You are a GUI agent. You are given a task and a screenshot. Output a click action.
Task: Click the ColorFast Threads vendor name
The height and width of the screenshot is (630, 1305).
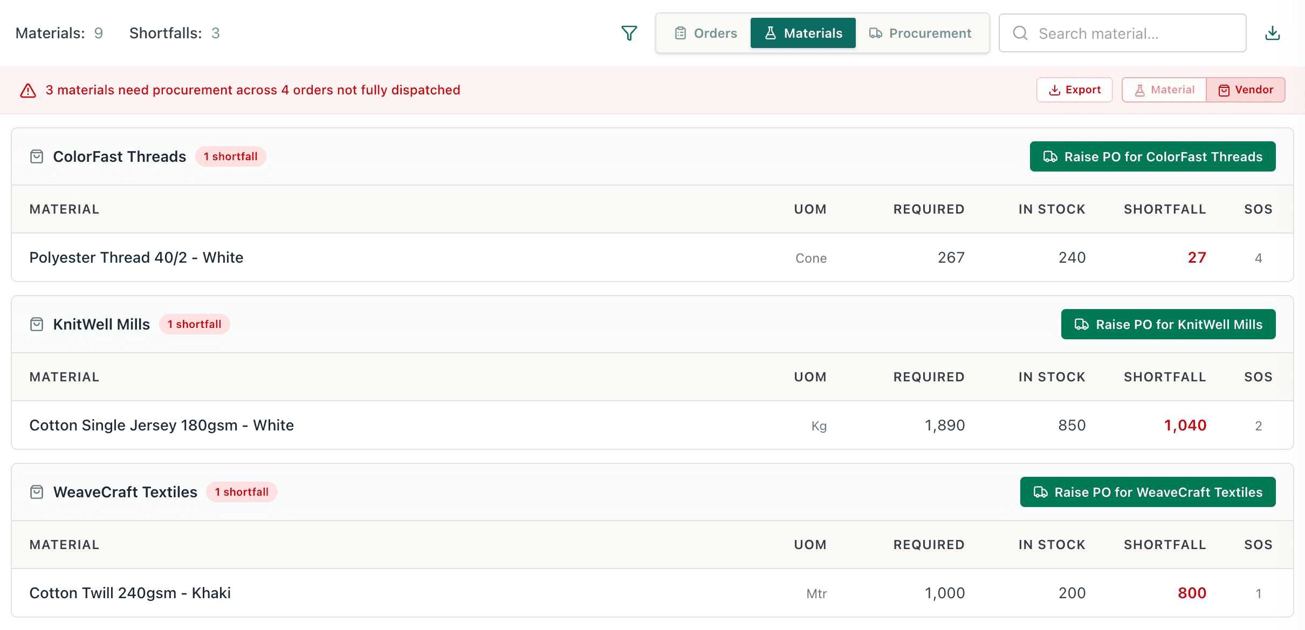(x=120, y=157)
